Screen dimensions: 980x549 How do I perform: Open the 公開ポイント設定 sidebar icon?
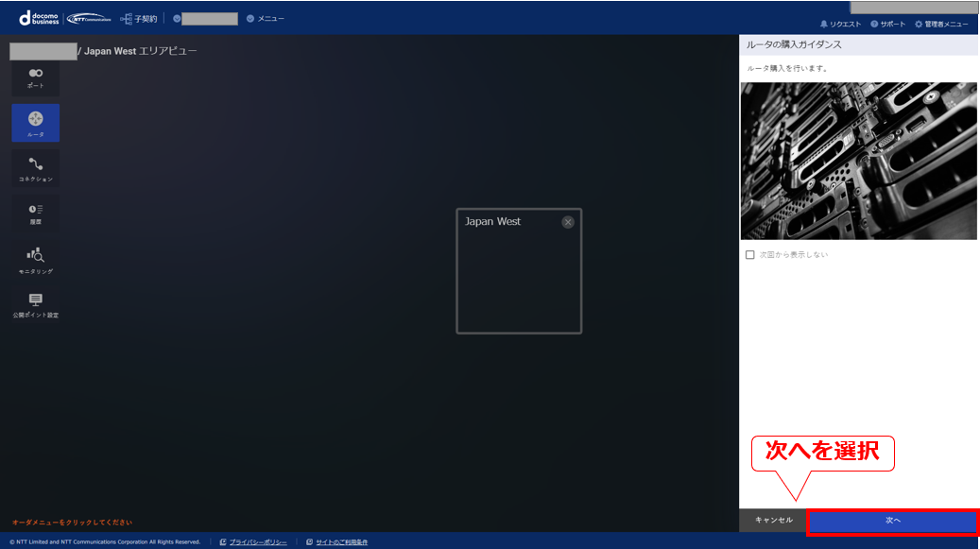36,305
